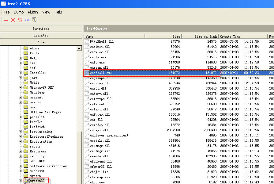Click the red X delete toolbar icon

point(13,20)
